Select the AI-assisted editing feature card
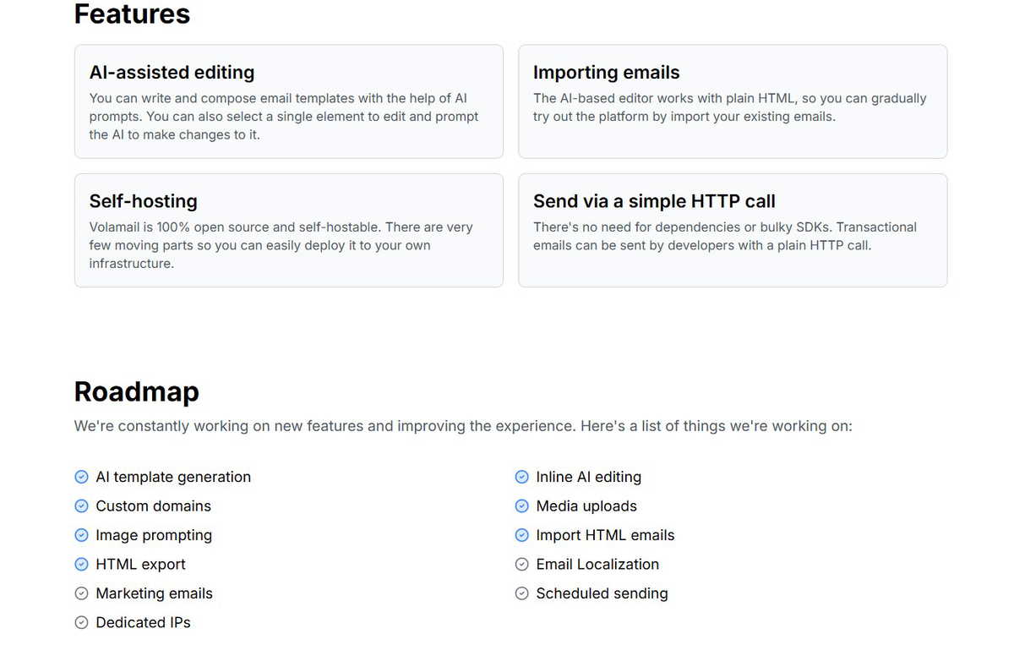Viewport: 1014px width, 645px height. click(289, 101)
